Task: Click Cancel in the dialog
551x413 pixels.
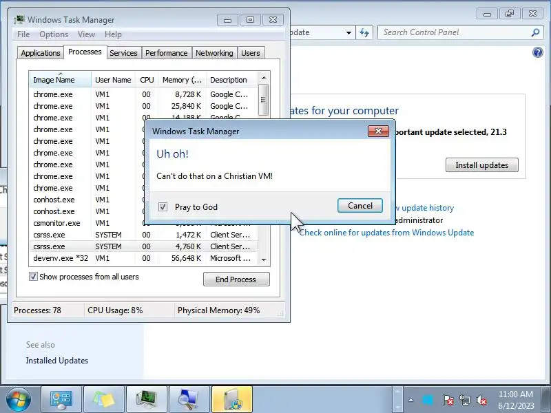Action: click(360, 206)
